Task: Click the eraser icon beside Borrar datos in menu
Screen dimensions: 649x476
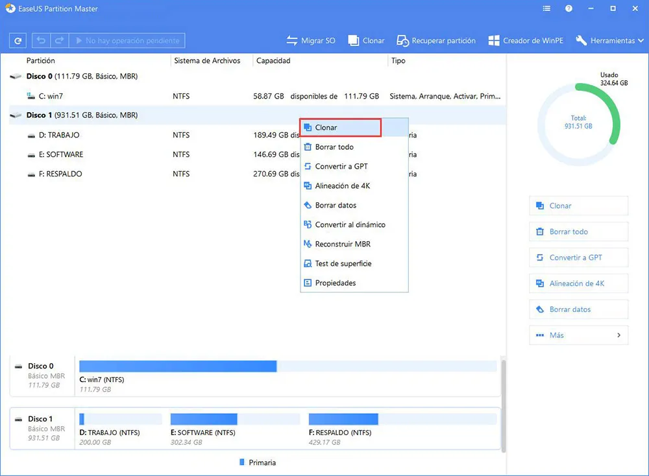Action: pyautogui.click(x=308, y=205)
